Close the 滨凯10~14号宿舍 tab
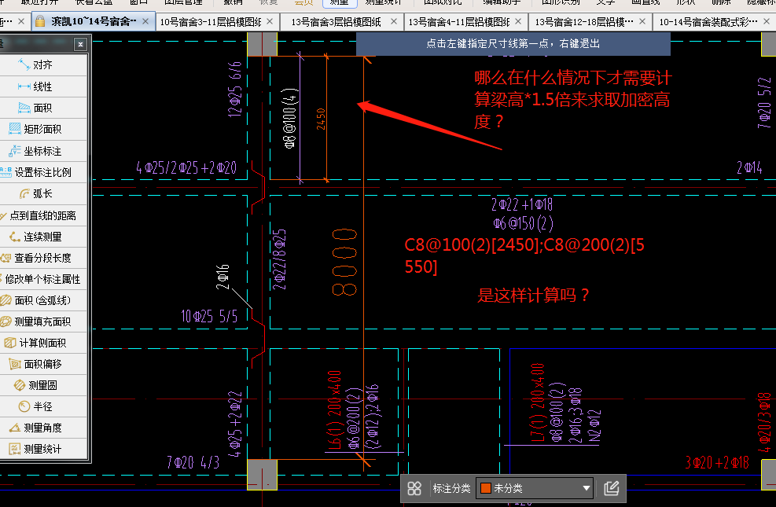Image resolution: width=776 pixels, height=507 pixels. coord(145,21)
